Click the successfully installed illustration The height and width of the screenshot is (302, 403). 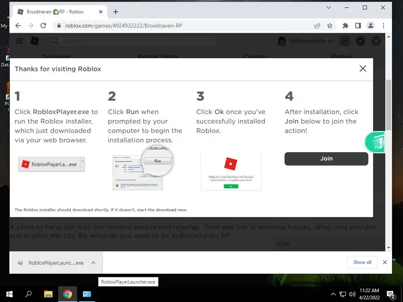tap(231, 171)
